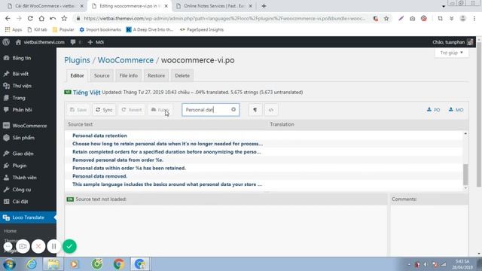
Task: Open the PageSpeed Insights bookmark
Action: click(x=202, y=29)
